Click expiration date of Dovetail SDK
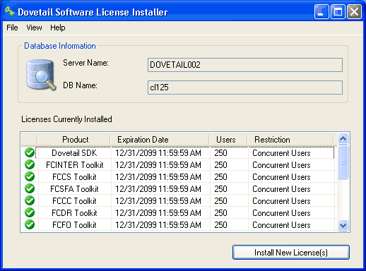Image resolution: width=366 pixels, height=271 pixels. [158, 153]
